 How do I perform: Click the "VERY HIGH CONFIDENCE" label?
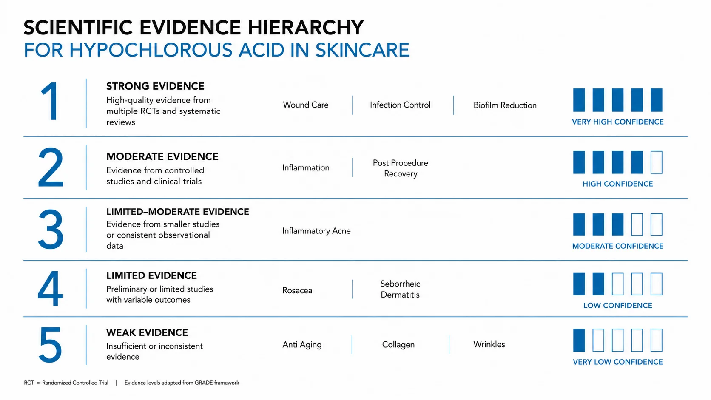[618, 122]
